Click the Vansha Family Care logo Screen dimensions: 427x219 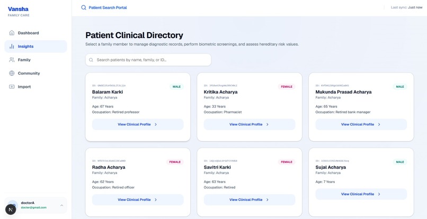(19, 12)
